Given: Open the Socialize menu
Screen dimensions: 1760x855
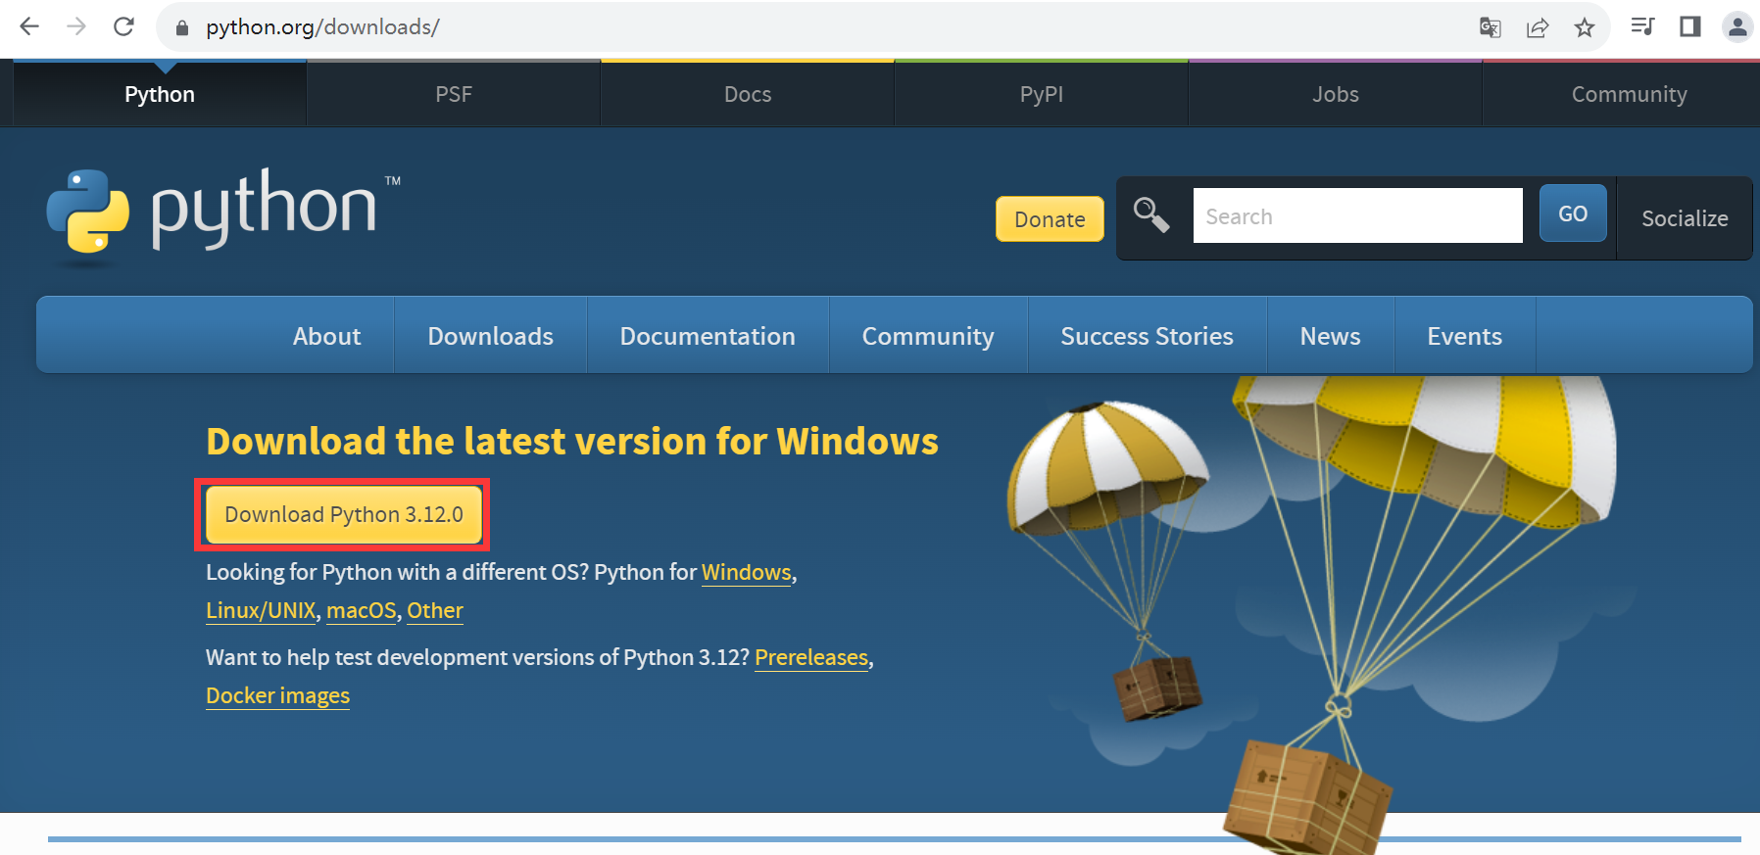Looking at the screenshot, I should pos(1685,218).
